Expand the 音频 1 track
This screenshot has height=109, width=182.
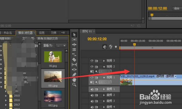click(104, 89)
